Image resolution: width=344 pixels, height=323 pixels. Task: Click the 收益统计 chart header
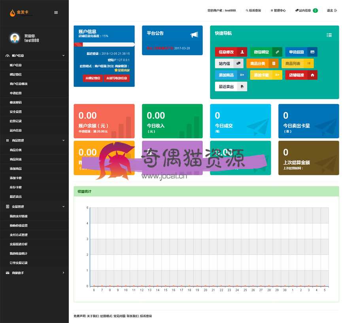click(x=206, y=191)
